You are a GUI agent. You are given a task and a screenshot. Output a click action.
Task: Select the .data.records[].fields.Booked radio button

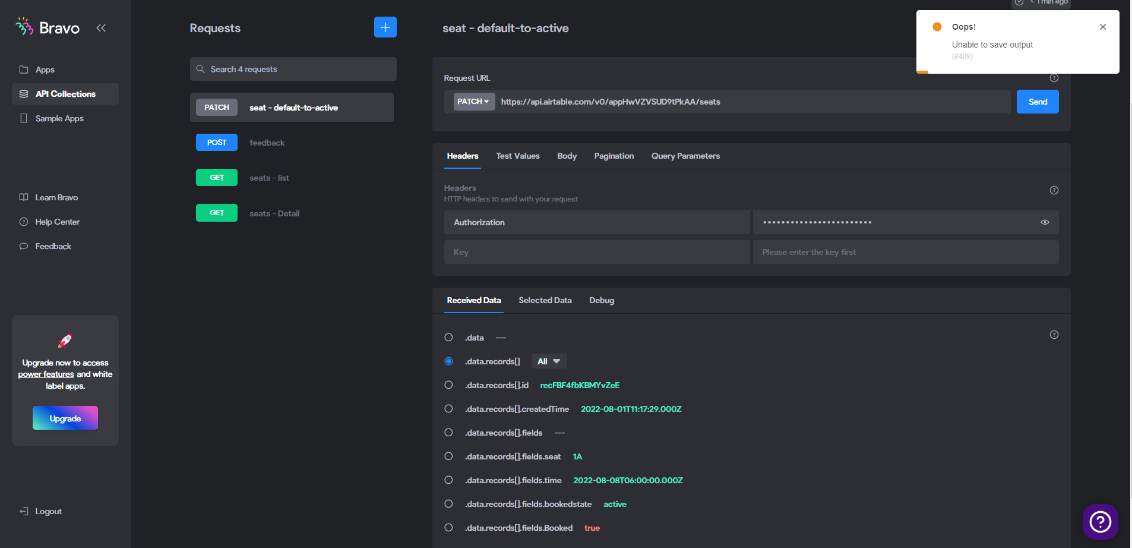(x=448, y=528)
